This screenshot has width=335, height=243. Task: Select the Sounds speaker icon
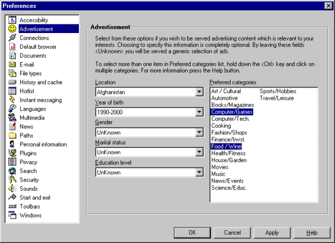pyautogui.click(x=12, y=188)
